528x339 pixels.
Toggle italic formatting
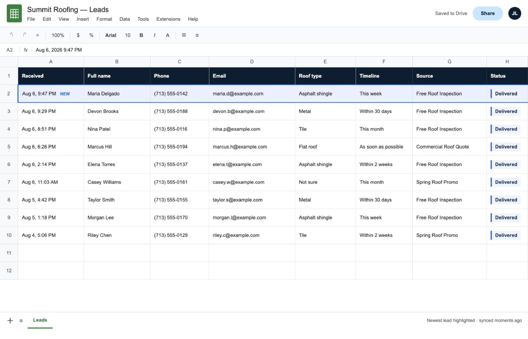coord(154,35)
